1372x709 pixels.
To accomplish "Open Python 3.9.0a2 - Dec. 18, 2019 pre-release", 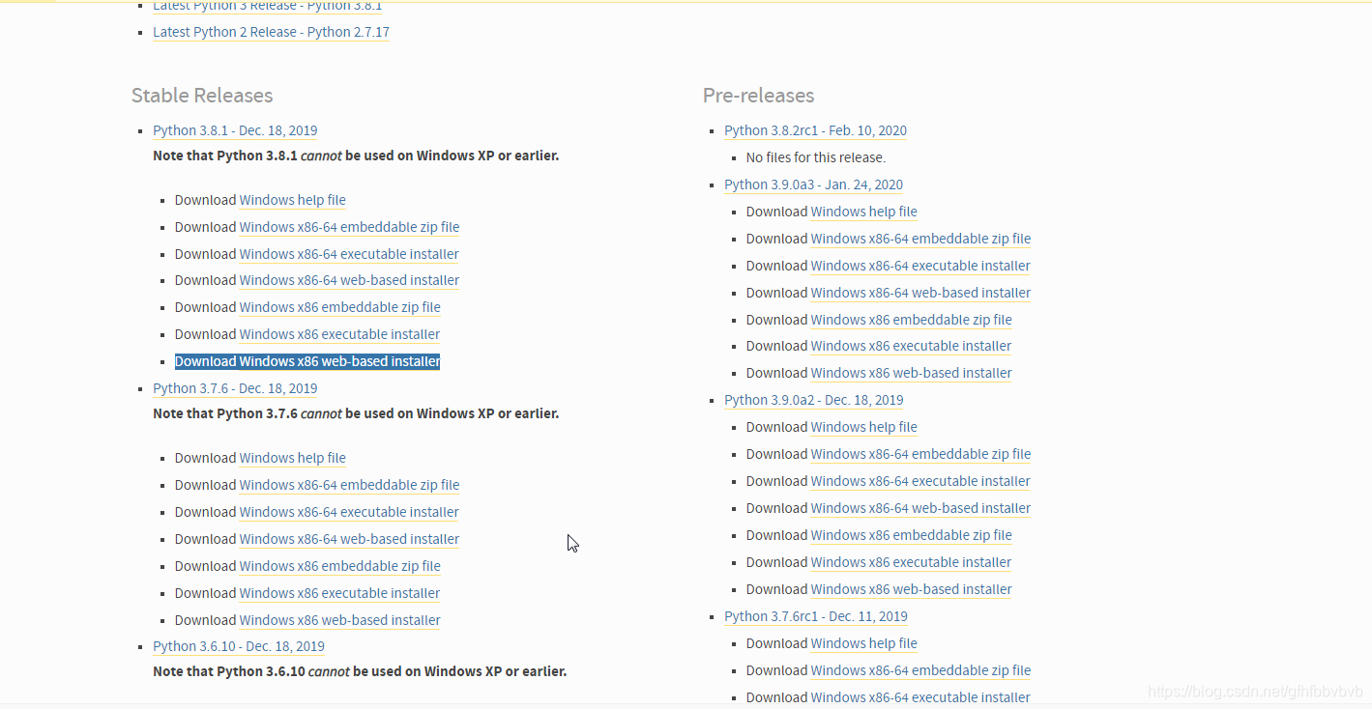I will click(813, 400).
